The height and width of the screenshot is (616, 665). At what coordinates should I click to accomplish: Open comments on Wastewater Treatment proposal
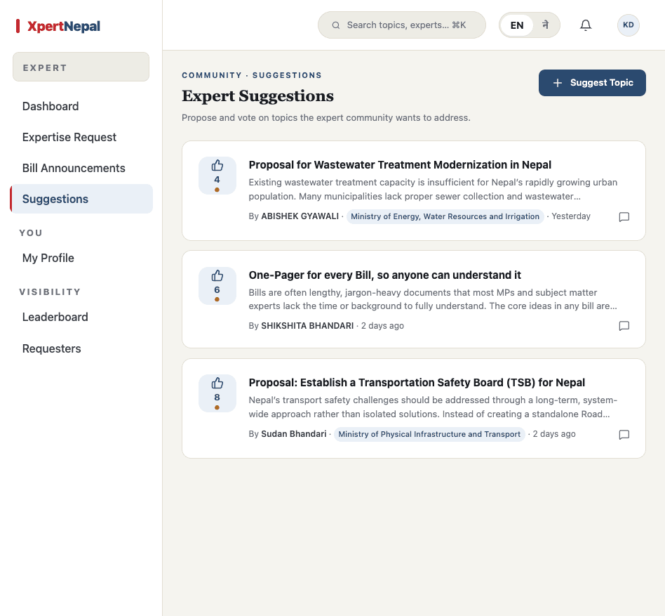(624, 217)
